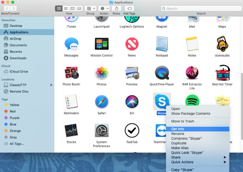
Task: Select the Mission Control app icon
Action: tap(101, 44)
